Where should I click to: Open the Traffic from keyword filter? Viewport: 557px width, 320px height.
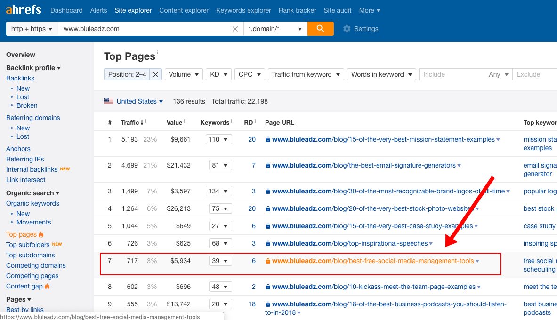click(306, 74)
